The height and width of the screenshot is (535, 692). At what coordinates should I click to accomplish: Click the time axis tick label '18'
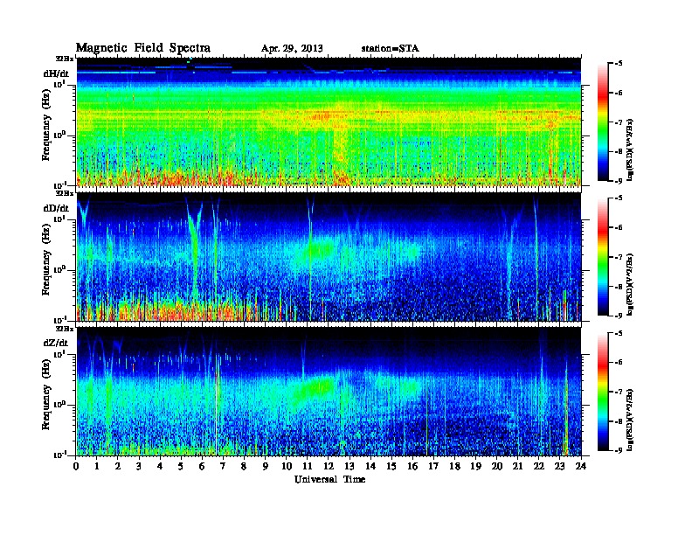[454, 466]
